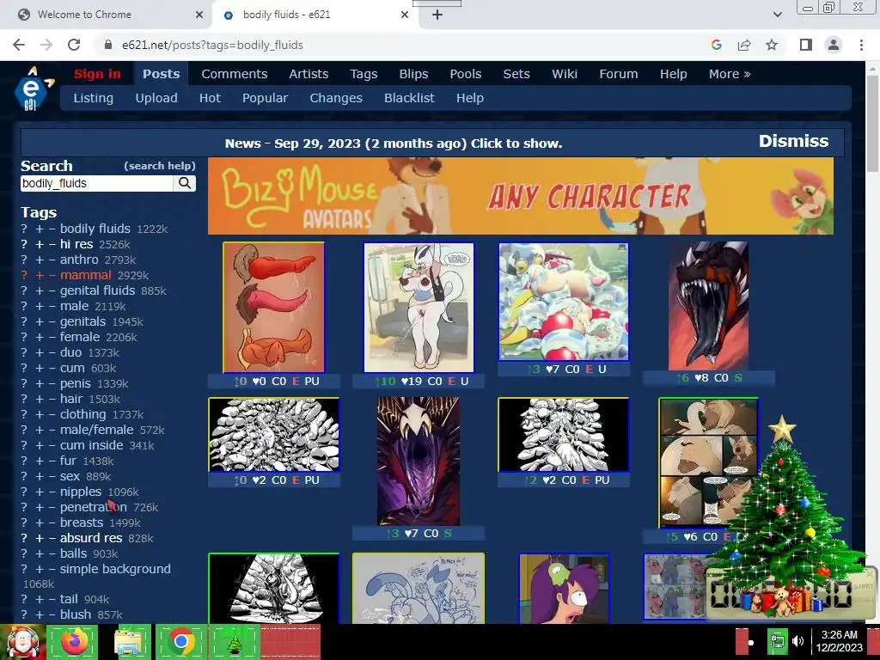The height and width of the screenshot is (660, 880).
Task: Open the Listing sub-menu link
Action: pyautogui.click(x=93, y=98)
